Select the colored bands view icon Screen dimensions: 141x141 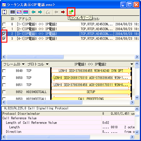pos(26,12)
